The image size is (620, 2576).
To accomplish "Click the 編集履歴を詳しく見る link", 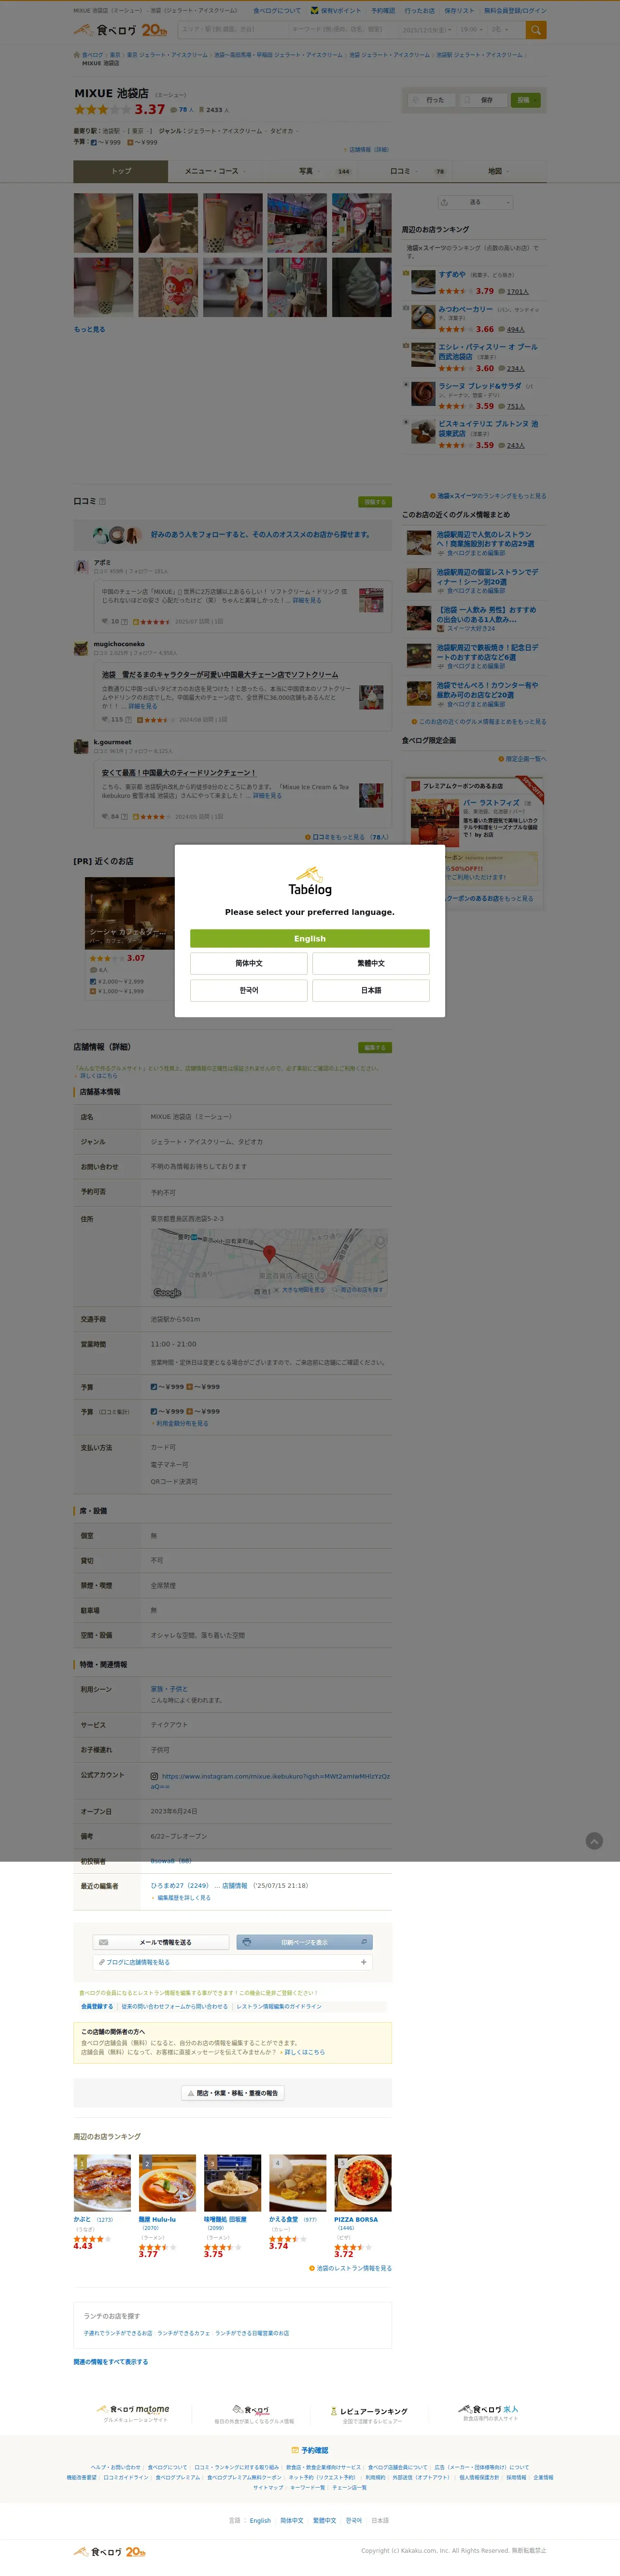I will point(183,1898).
